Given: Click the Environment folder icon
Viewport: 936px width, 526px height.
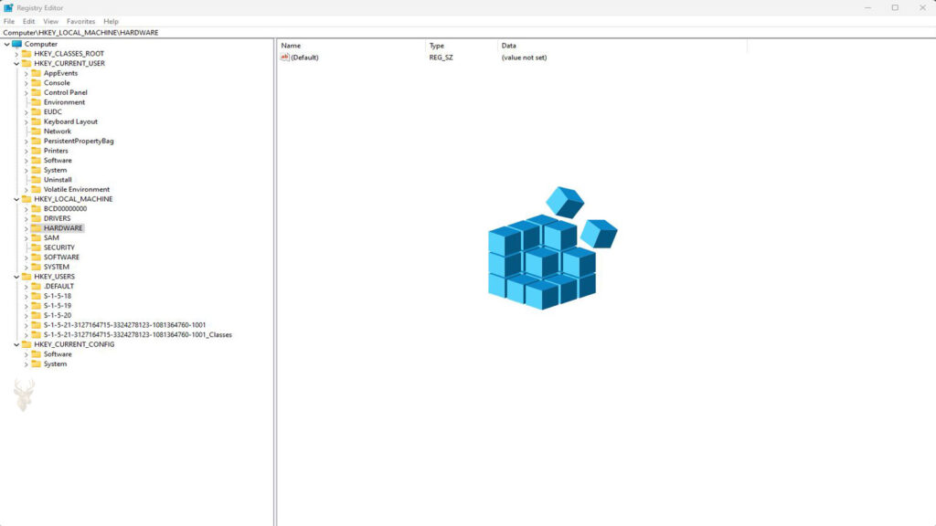Looking at the screenshot, I should click(x=37, y=102).
